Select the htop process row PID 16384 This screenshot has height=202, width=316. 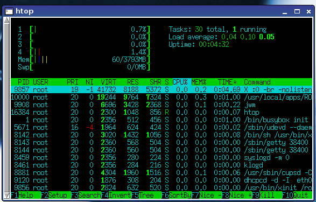pyautogui.click(x=161, y=112)
